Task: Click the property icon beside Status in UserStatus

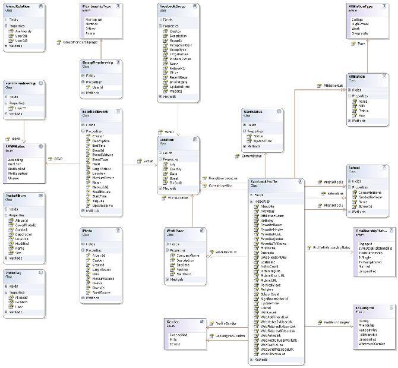Action: tap(249, 136)
